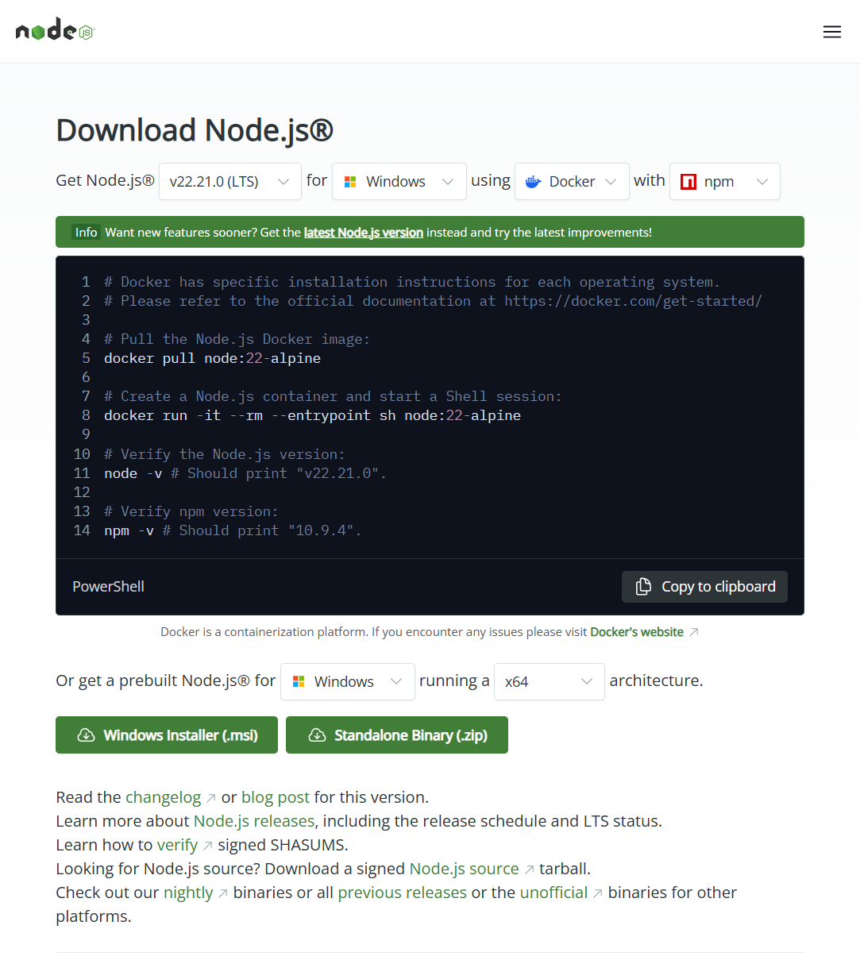Image resolution: width=860 pixels, height=964 pixels.
Task: Open the hamburger navigation menu
Action: pyautogui.click(x=831, y=31)
